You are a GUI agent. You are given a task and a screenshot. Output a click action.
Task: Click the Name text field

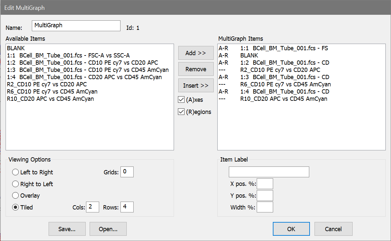(76, 26)
